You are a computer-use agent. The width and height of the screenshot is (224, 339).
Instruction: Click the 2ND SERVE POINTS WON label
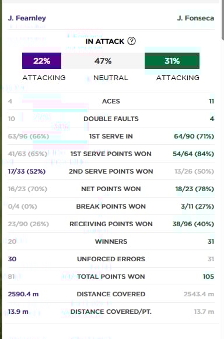pyautogui.click(x=111, y=171)
